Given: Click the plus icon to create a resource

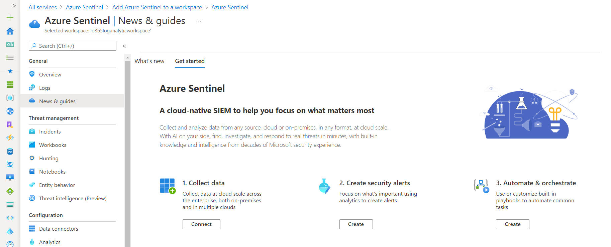Looking at the screenshot, I should [10, 18].
